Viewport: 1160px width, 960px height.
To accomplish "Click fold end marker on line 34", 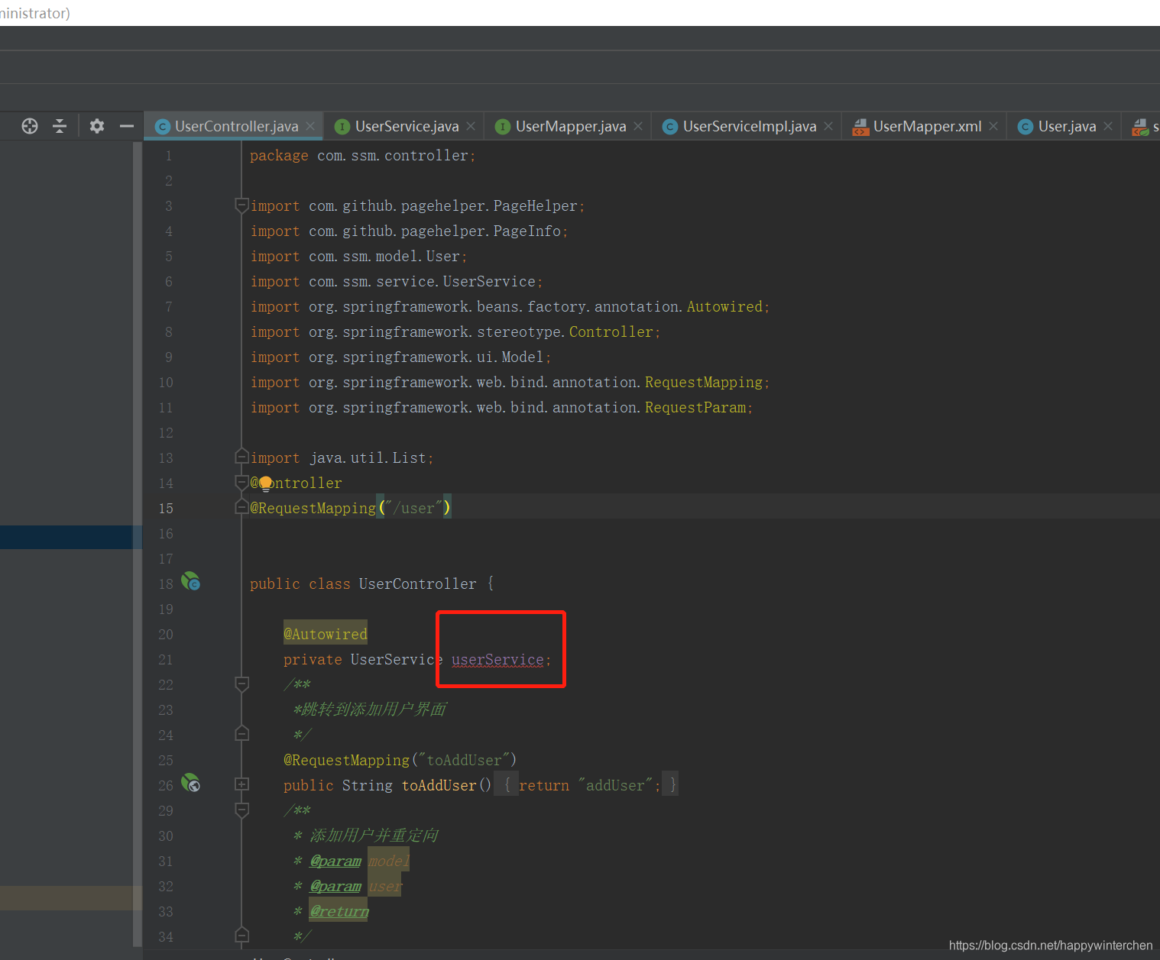I will (241, 936).
